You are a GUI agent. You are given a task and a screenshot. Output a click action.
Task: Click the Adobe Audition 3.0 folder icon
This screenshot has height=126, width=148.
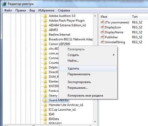[45, 16]
